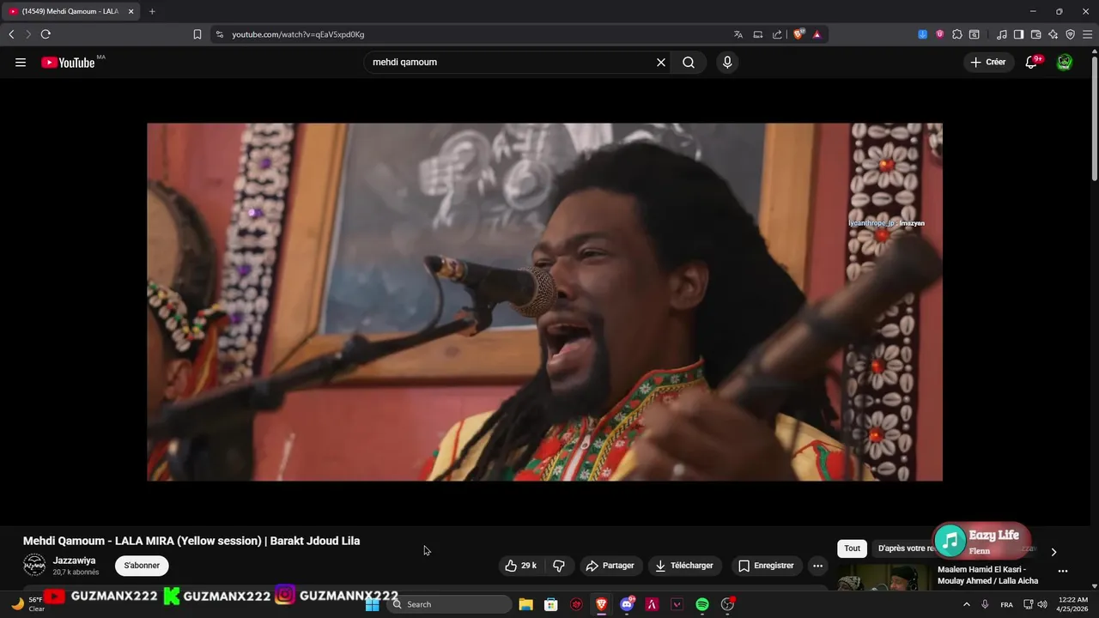Translate the page icon in address bar
1099x618 pixels.
coord(738,34)
